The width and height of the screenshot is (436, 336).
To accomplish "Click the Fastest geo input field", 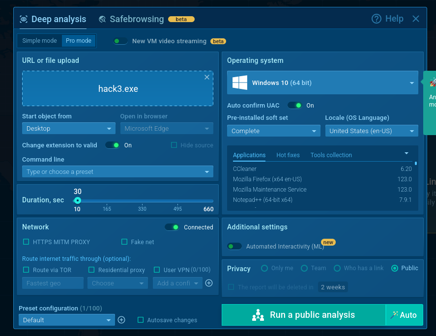I will pyautogui.click(x=53, y=283).
